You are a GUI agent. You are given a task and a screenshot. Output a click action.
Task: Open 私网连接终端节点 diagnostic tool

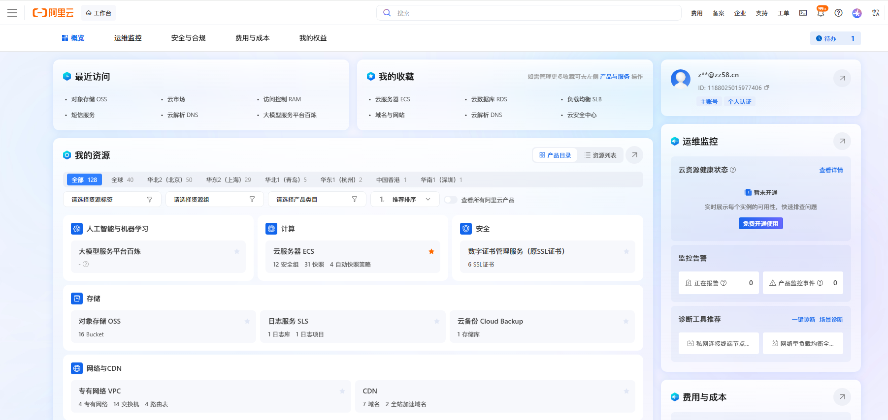(x=719, y=343)
